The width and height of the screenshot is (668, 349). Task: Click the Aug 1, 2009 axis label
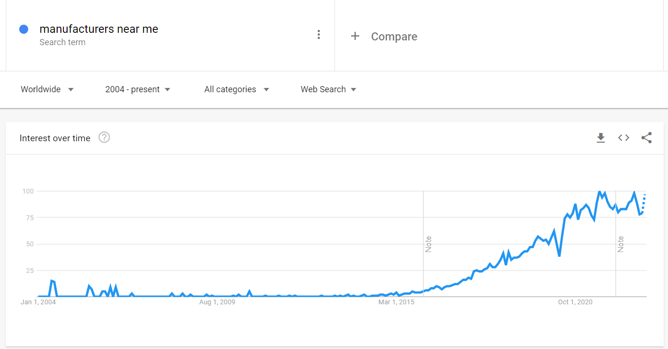[217, 302]
